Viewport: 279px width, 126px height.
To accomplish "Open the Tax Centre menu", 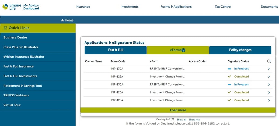I will pyautogui.click(x=223, y=7).
